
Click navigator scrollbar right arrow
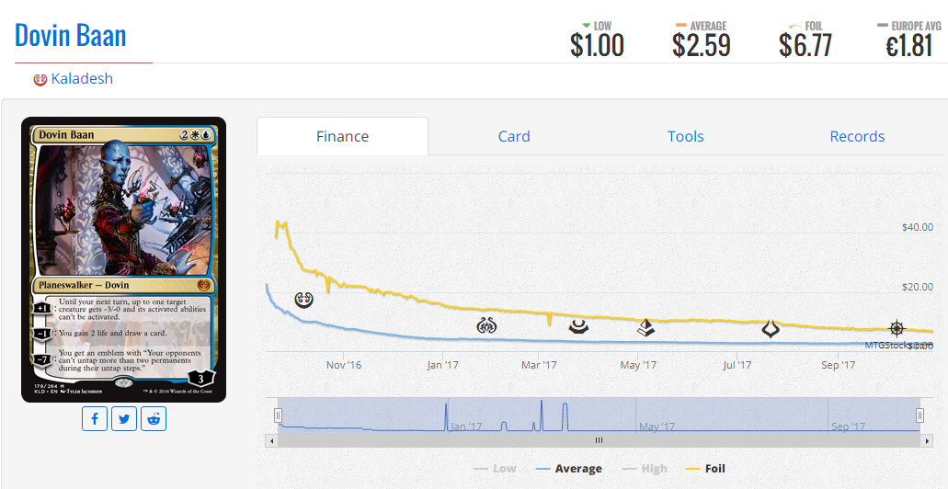926,440
